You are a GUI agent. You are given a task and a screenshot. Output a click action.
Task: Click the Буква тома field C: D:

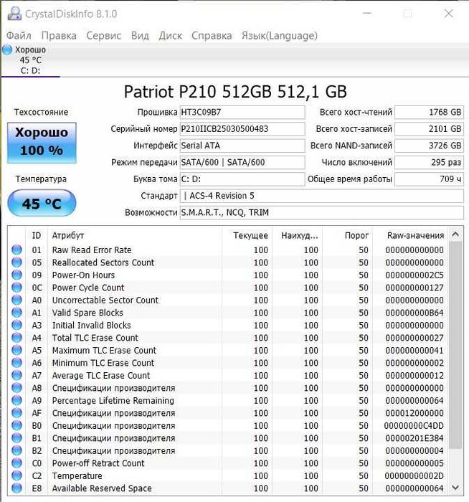242,179
